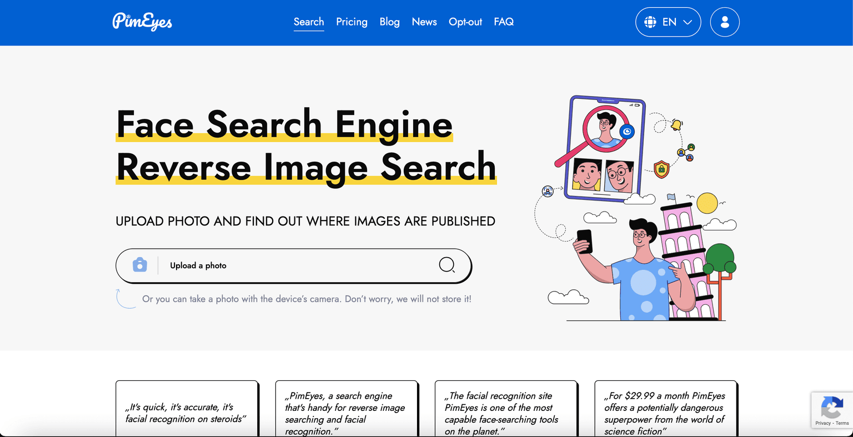Click the camera icon in upload bar
853x437 pixels.
tap(140, 265)
